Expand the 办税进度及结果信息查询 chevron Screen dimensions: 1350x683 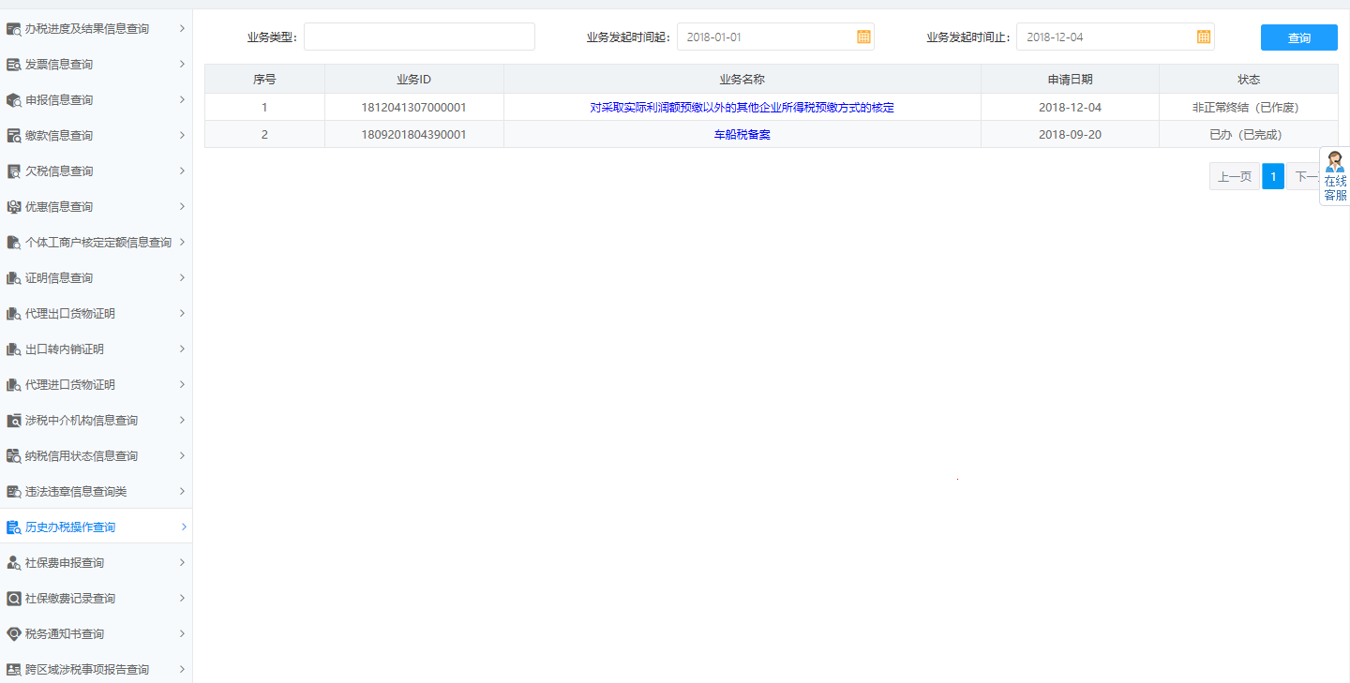182,28
